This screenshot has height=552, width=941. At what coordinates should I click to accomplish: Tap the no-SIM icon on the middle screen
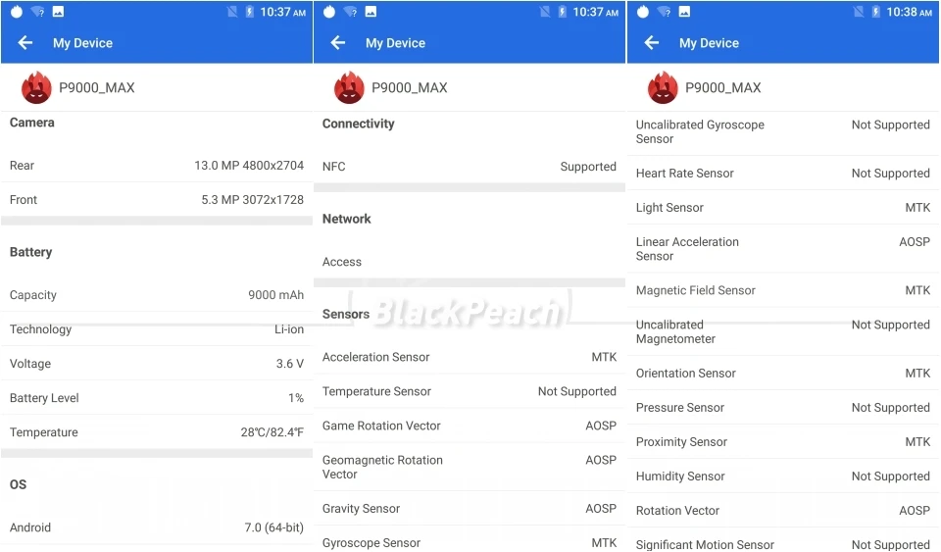[545, 12]
